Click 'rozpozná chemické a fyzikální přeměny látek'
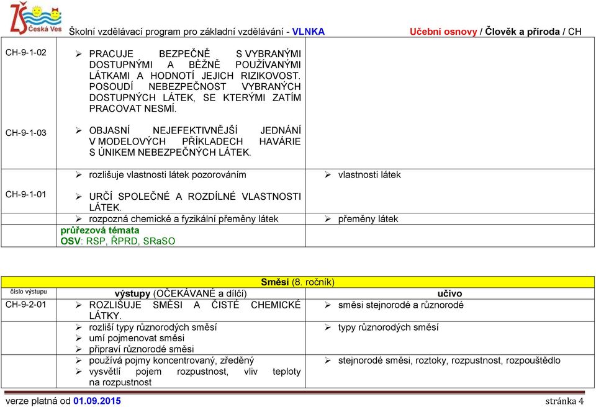Viewport: 596px width, 407px height. [x=184, y=219]
